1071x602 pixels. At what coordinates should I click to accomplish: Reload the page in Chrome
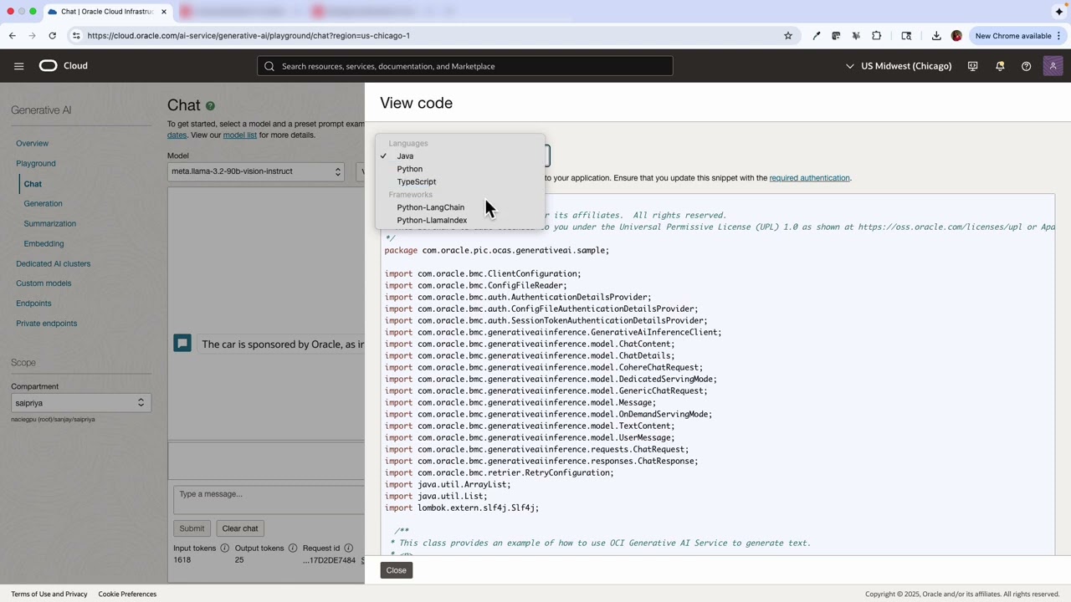(52, 36)
